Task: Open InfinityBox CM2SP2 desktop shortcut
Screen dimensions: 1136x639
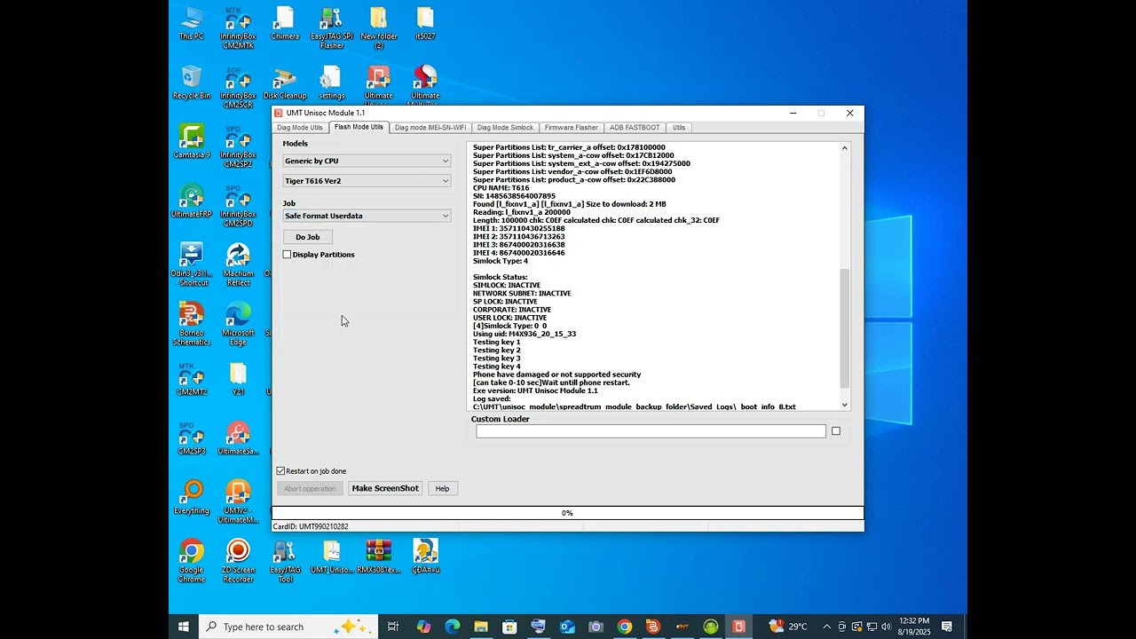Action: click(238, 146)
